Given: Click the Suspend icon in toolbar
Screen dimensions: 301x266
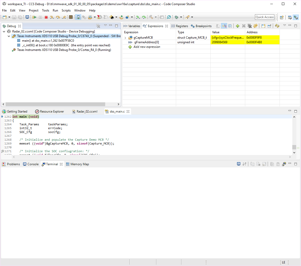Looking at the screenshot, I should 40,17.
